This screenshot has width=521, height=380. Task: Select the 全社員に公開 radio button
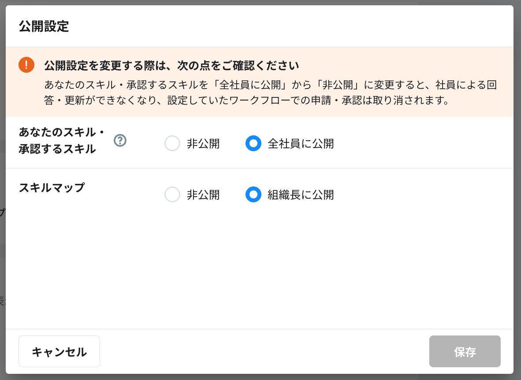[x=253, y=143]
